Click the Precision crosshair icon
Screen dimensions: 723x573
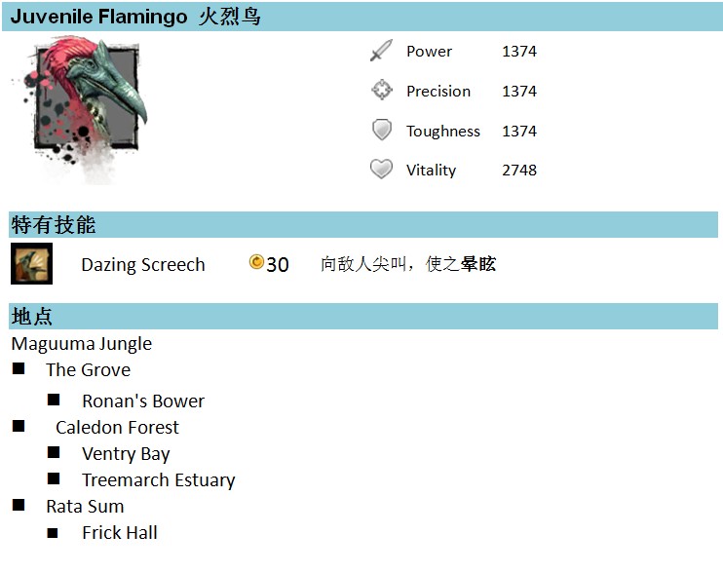[382, 90]
